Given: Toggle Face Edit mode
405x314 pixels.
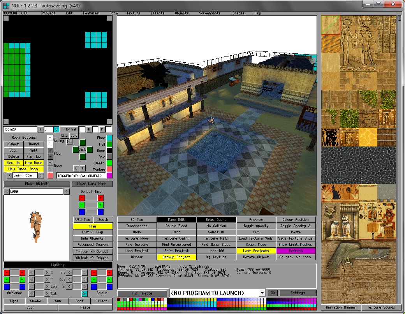Looking at the screenshot, I should tap(176, 220).
